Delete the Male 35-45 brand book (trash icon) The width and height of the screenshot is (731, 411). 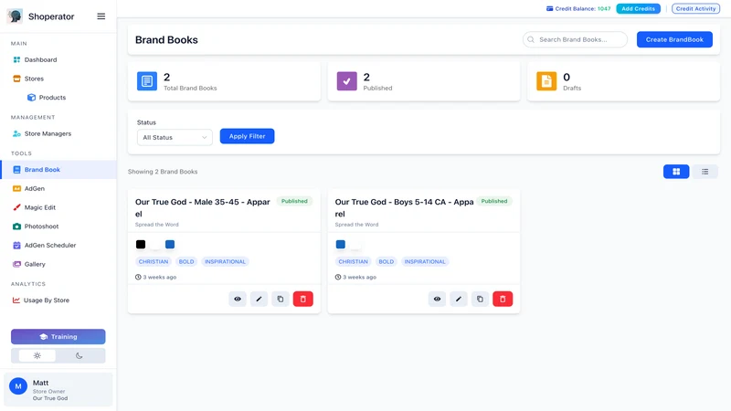coord(303,299)
